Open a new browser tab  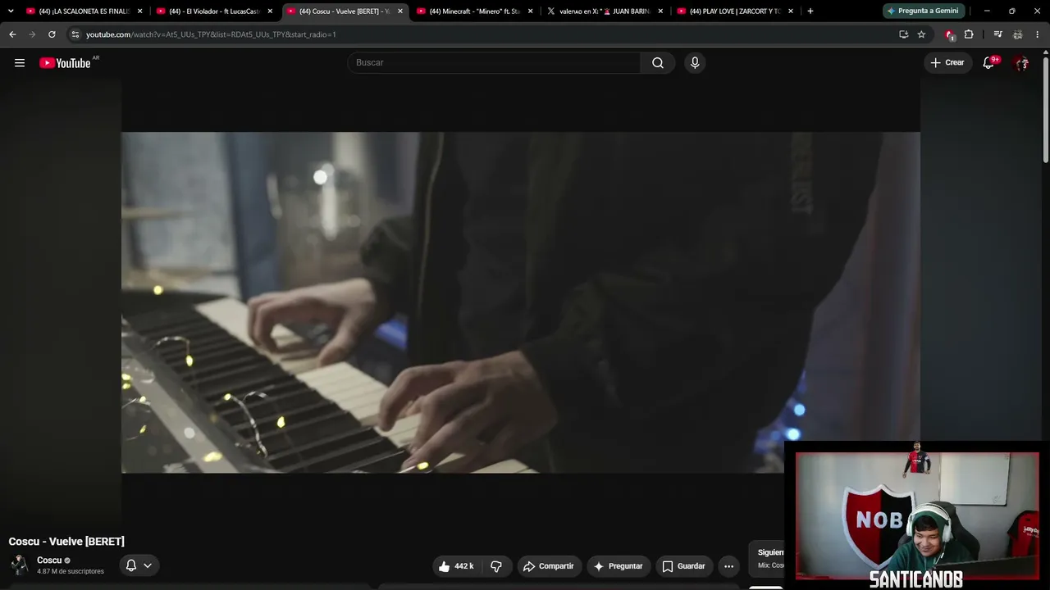(810, 11)
